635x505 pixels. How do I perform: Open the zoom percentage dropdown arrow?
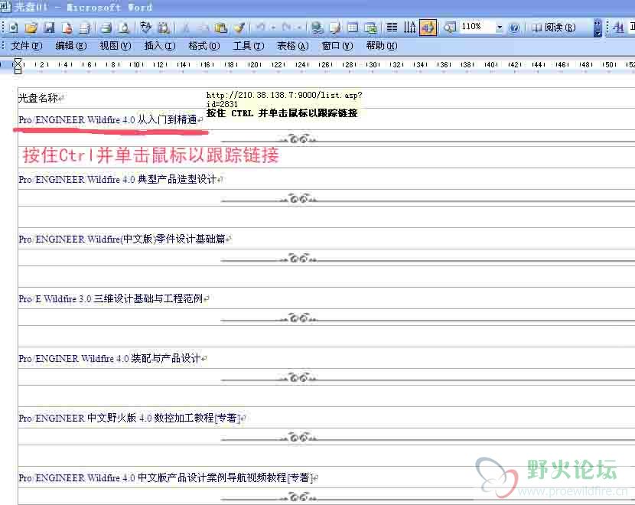(500, 28)
